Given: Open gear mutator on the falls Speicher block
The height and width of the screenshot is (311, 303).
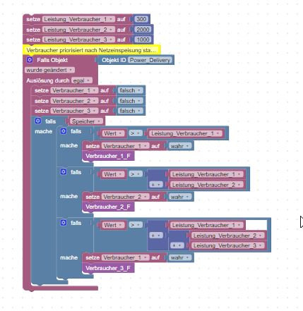Looking at the screenshot, I should coord(38,121).
